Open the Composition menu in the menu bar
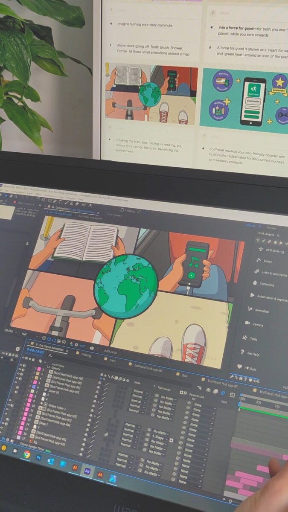288x512 pixels. click(17, 192)
